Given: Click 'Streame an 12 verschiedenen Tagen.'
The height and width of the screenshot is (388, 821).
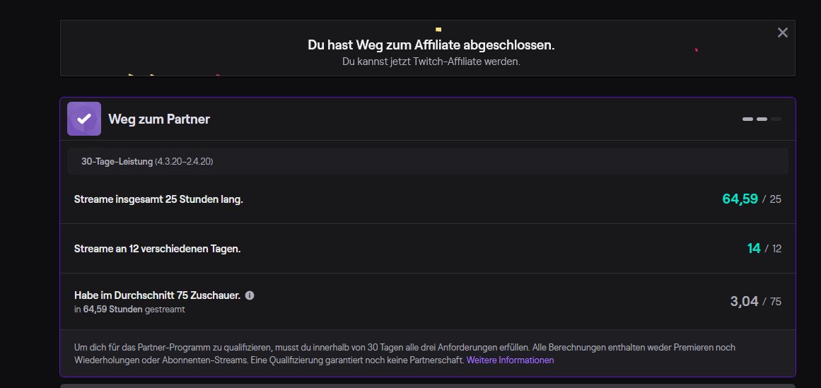Looking at the screenshot, I should pyautogui.click(x=158, y=249).
